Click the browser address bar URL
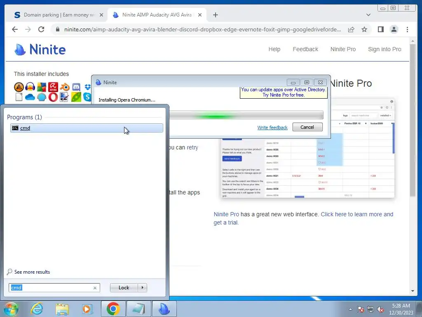Image resolution: width=422 pixels, height=317 pixels. coord(202,29)
